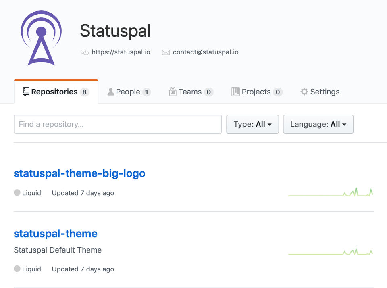Viewport: 387px width, 288px height.
Task: Open the statuspal-theme repository link
Action: coord(56,234)
